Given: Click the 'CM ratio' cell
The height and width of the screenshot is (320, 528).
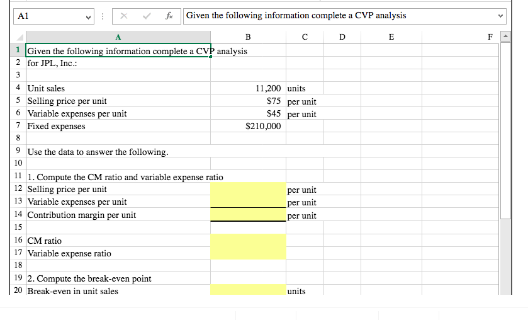Looking at the screenshot, I should coord(118,241).
